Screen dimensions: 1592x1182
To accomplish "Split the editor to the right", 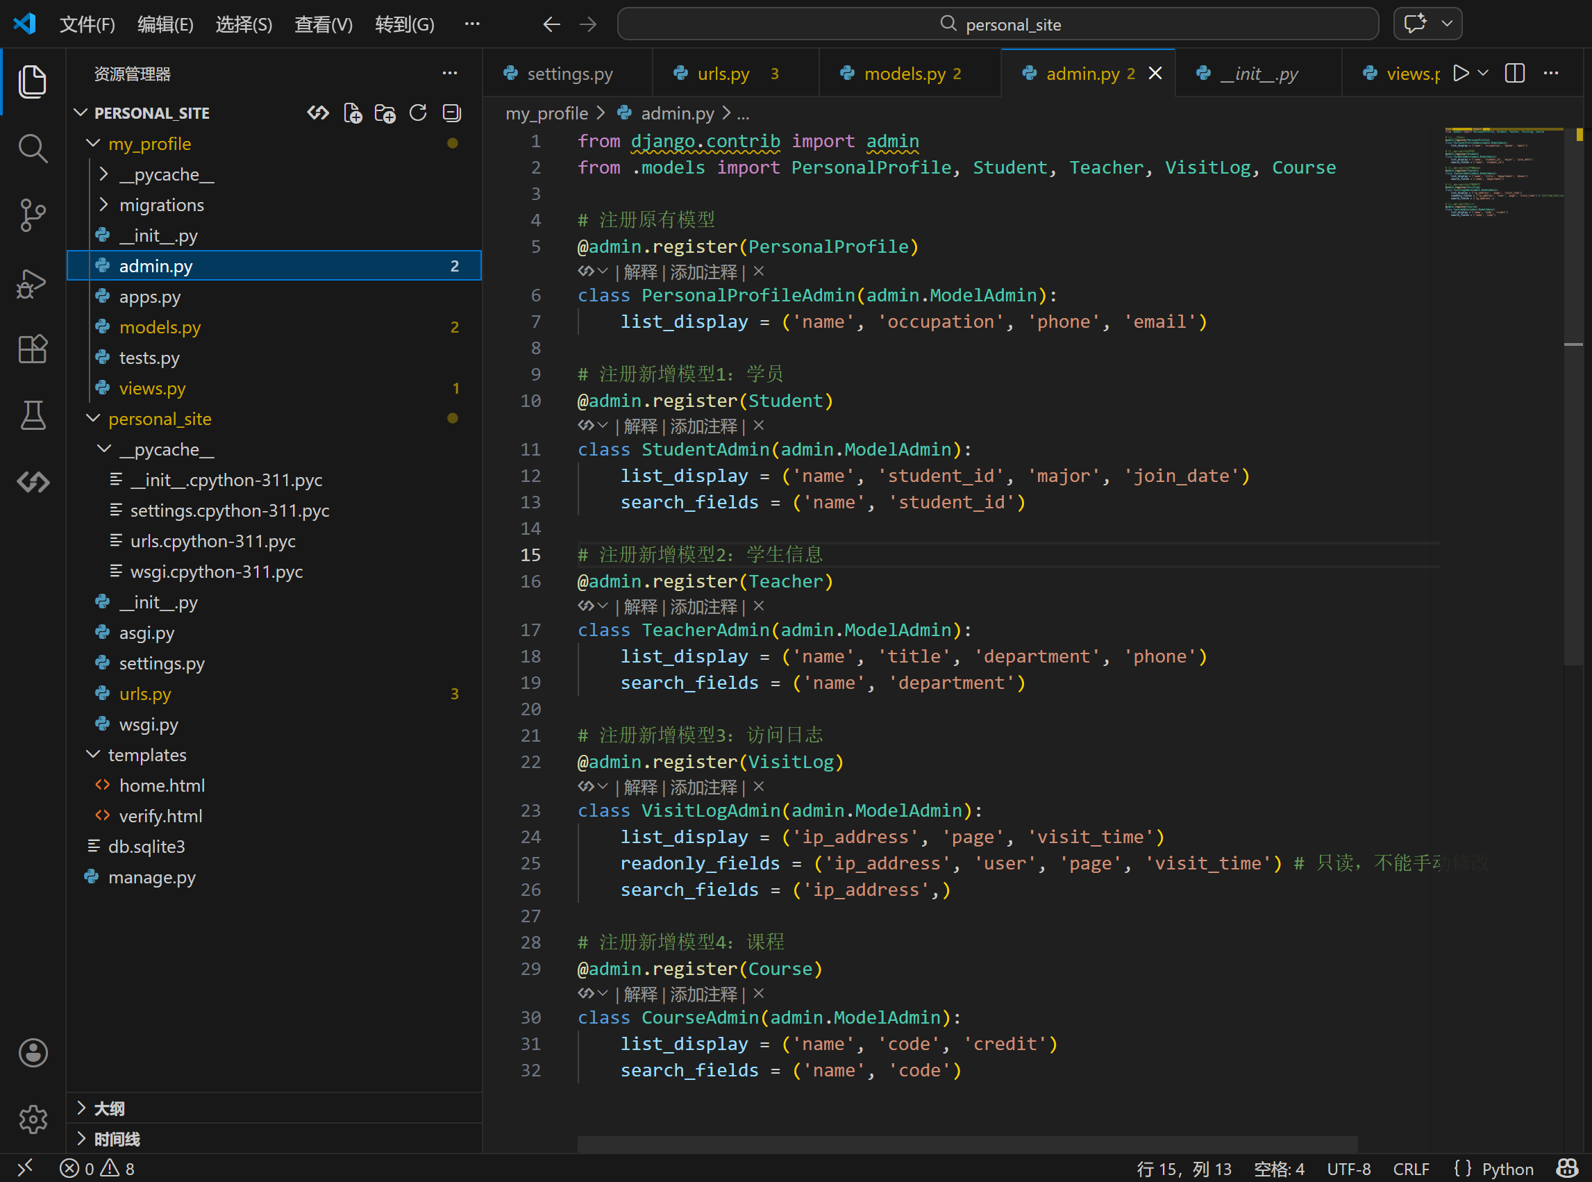I will pyautogui.click(x=1514, y=73).
